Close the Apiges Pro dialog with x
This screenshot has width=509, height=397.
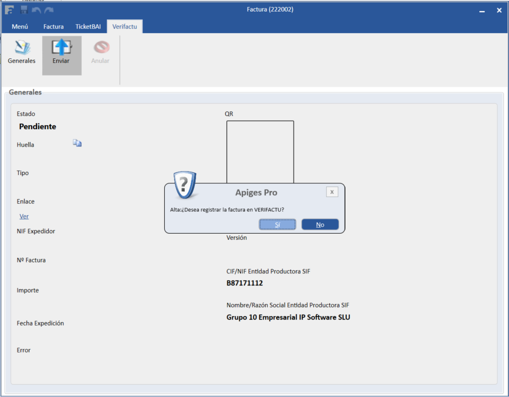click(332, 192)
